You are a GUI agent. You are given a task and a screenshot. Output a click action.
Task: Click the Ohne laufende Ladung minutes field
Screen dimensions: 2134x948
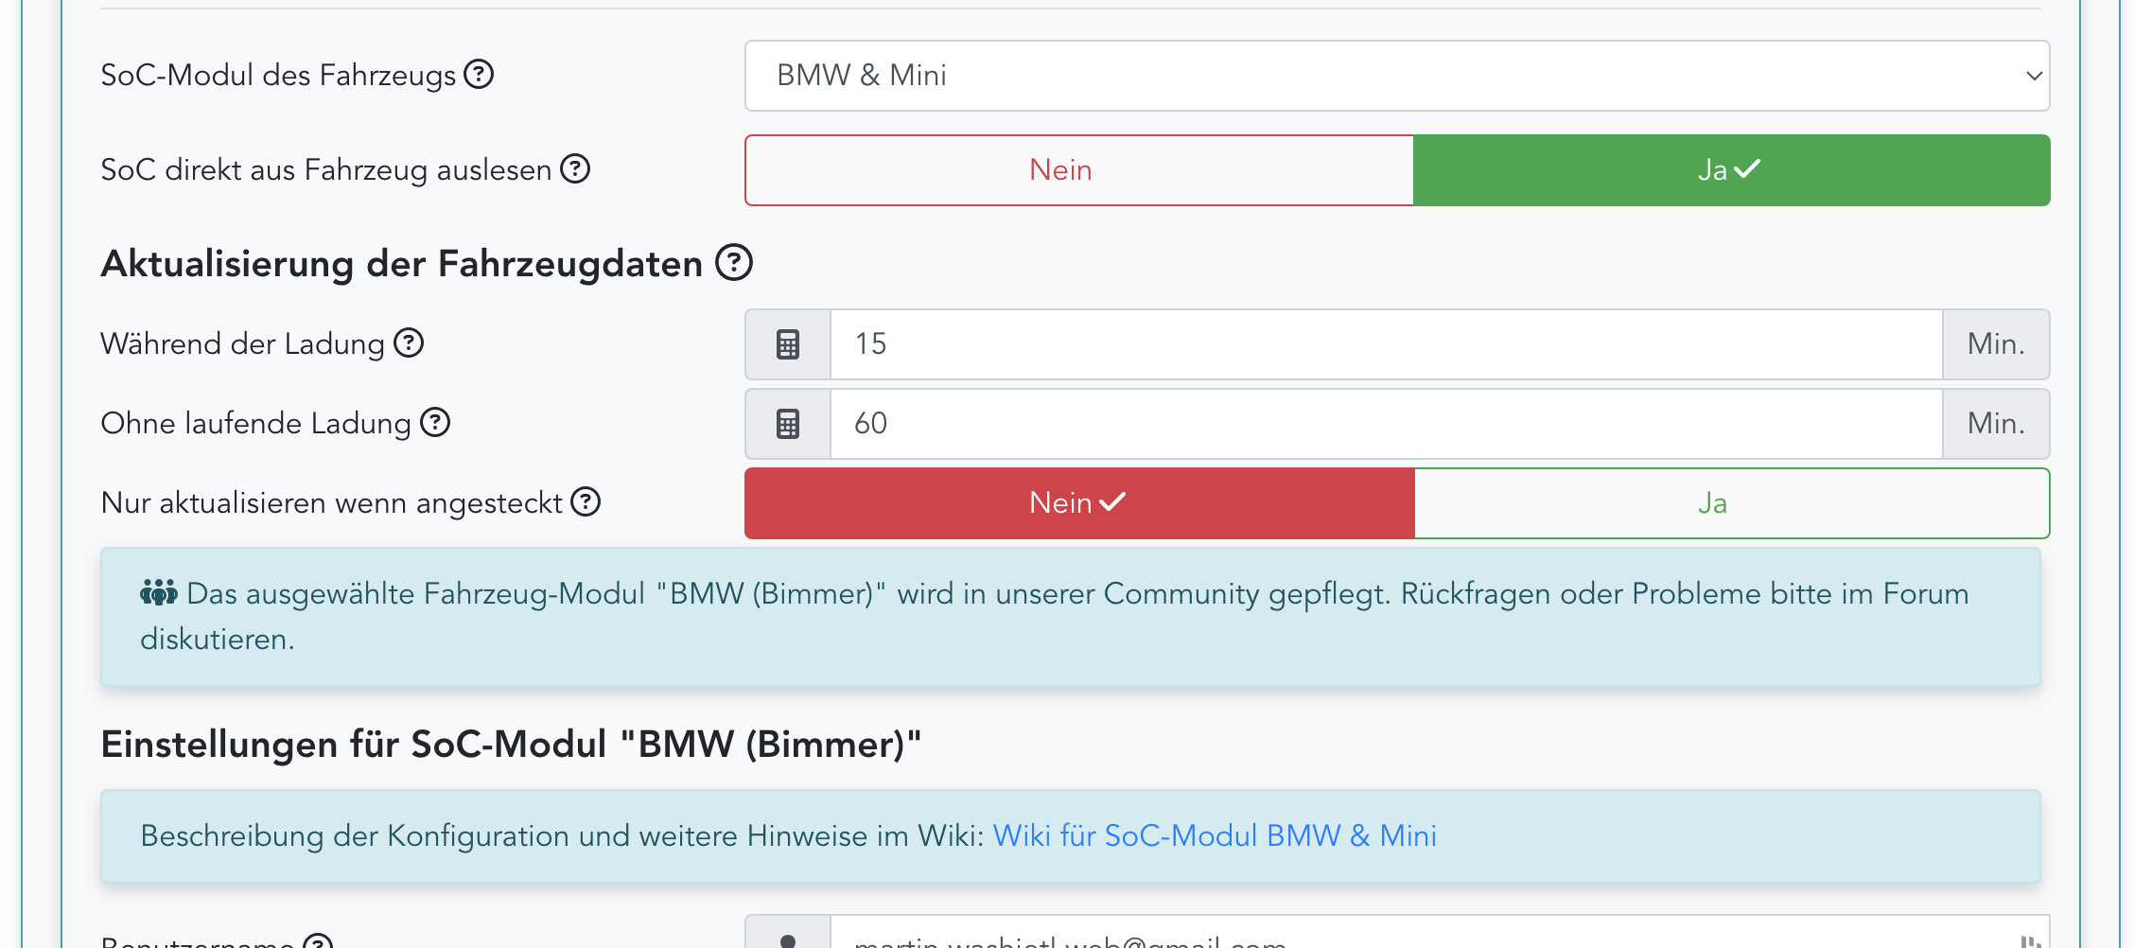(x=1386, y=424)
